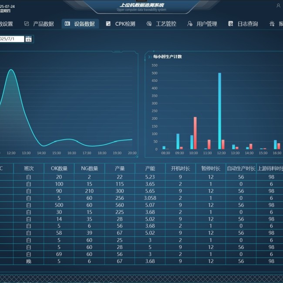Select the 设备数据 tab

(80, 24)
